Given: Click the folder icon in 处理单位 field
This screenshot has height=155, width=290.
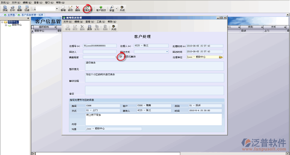Looking at the screenshot, I should click(221, 57).
